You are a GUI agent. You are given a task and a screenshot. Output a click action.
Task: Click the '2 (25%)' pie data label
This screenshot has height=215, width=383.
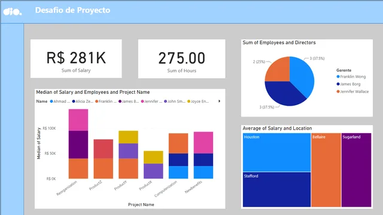point(259,62)
